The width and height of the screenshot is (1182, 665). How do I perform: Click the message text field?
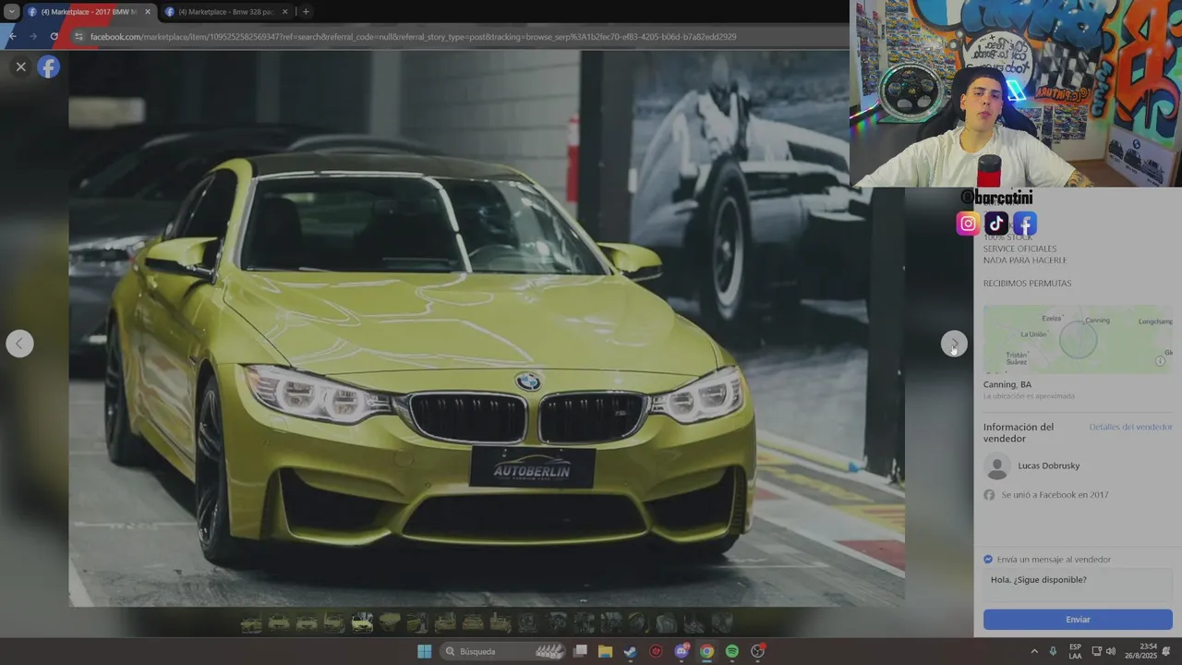[x=1078, y=585]
